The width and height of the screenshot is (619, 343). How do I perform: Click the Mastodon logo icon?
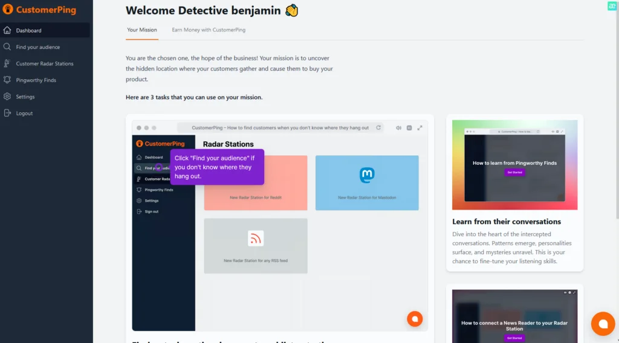click(367, 175)
